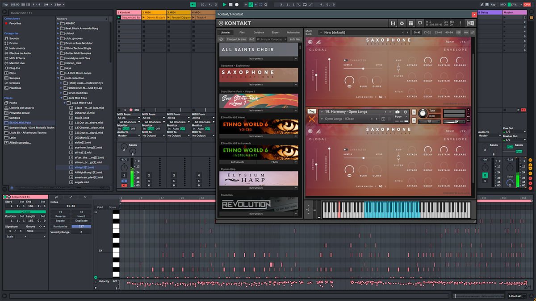Open info icon on Harmony instrument
The image size is (536, 301).
point(405,111)
